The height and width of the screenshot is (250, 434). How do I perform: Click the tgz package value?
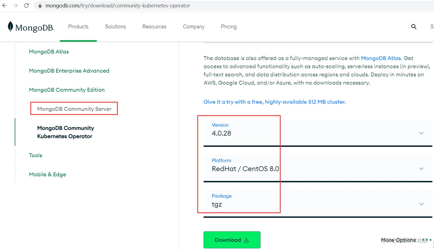point(217,204)
